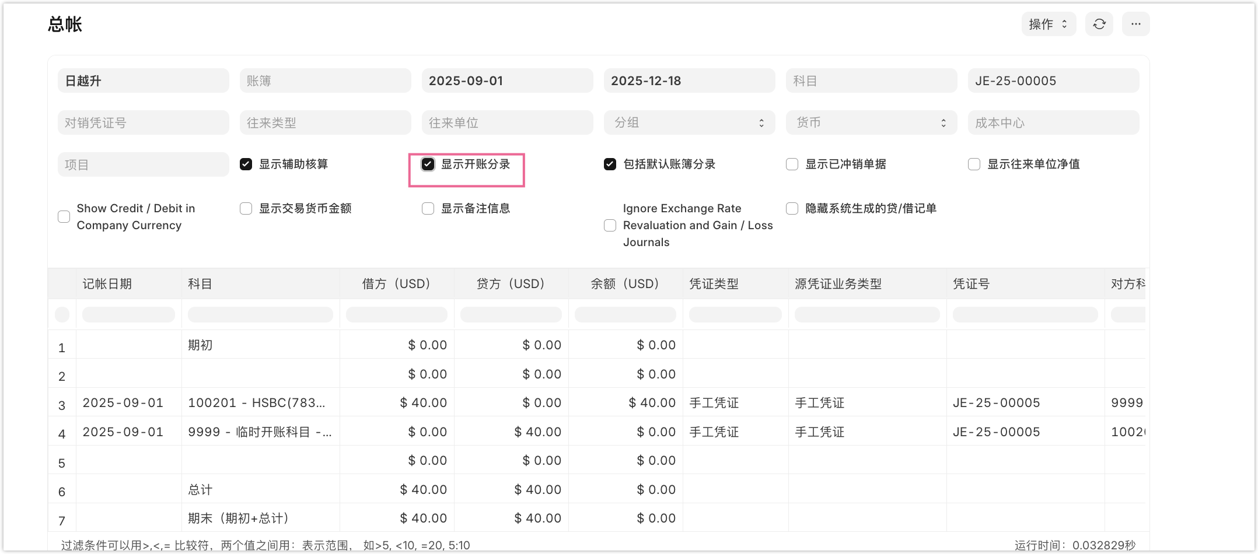Click the refresh report icon

tap(1099, 24)
